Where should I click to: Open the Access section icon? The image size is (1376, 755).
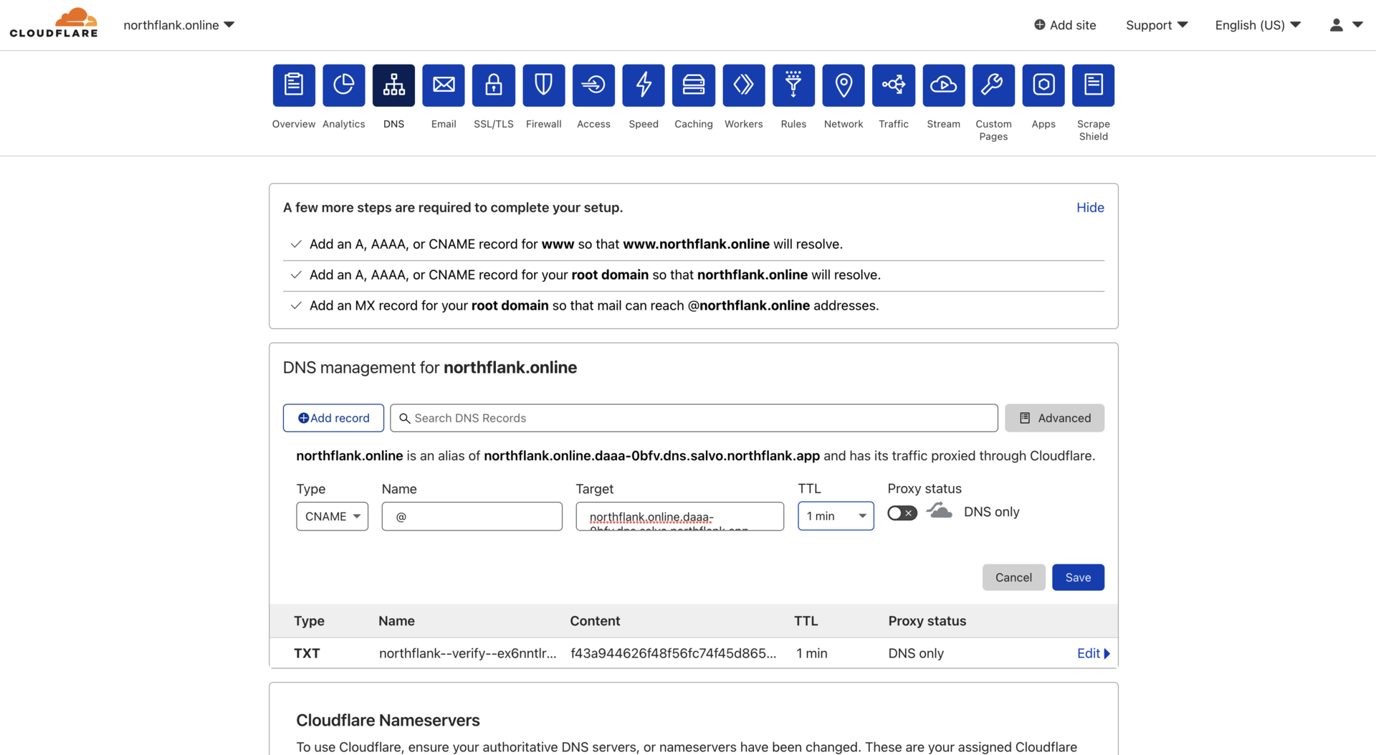[x=593, y=85]
